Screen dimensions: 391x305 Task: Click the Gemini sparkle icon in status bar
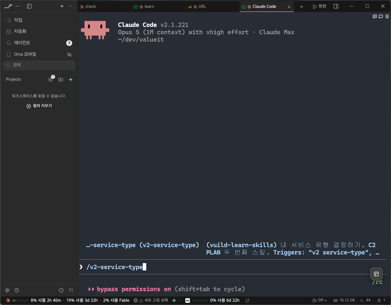click(174, 300)
